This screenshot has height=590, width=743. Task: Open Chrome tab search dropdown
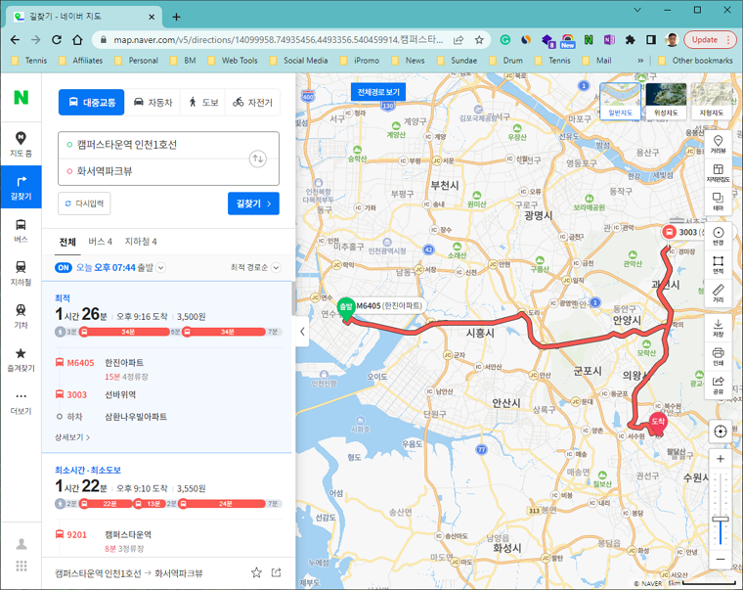[637, 10]
